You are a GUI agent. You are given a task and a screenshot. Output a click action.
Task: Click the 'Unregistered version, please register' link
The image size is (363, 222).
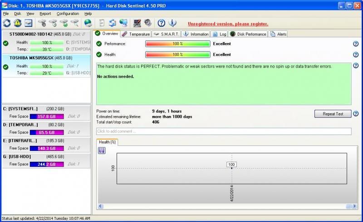[x=228, y=24]
